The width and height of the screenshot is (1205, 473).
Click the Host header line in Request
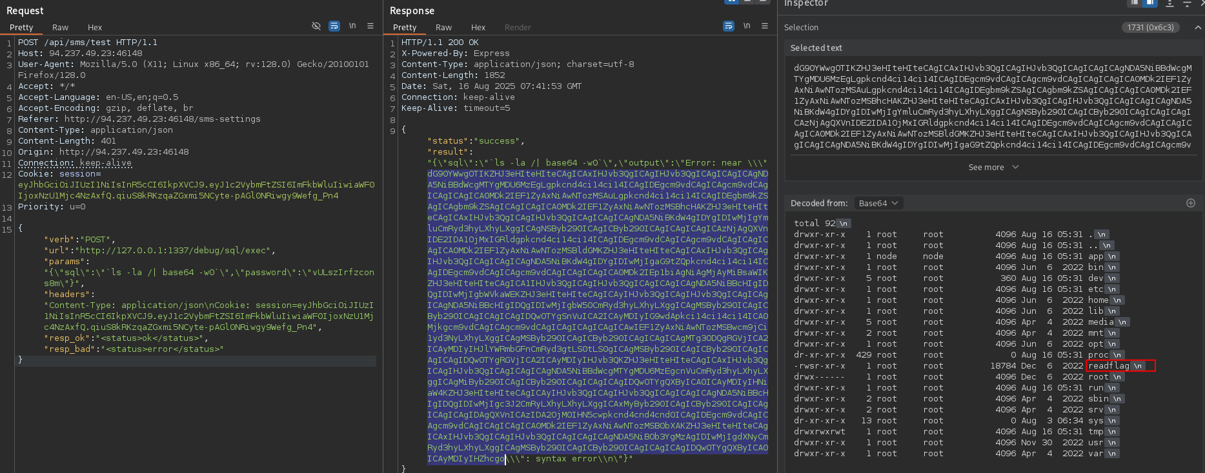(x=80, y=53)
